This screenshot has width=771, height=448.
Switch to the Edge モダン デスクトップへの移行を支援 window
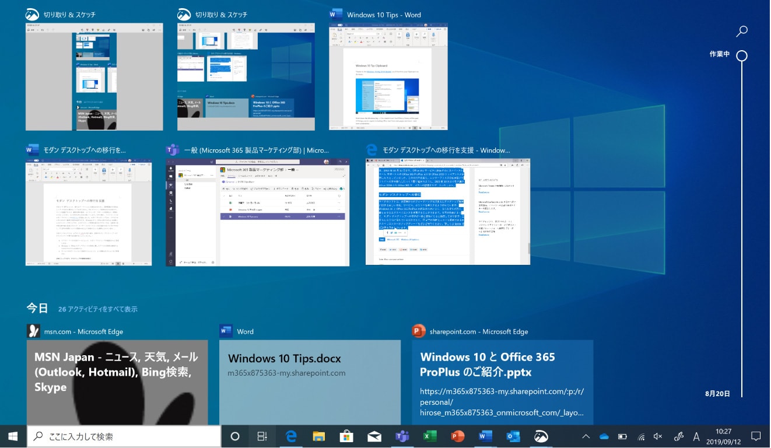point(448,212)
